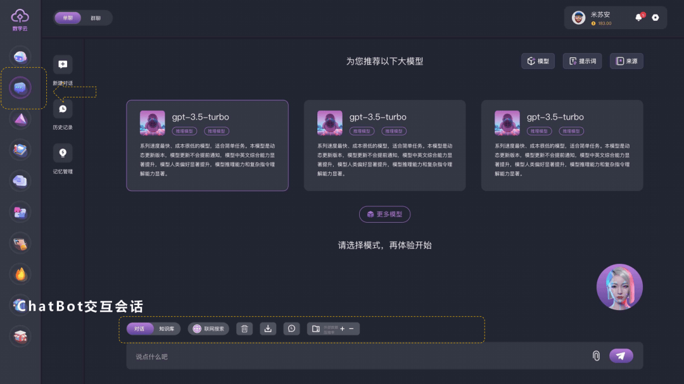Select the chat bubble sidebar icon

pos(20,88)
